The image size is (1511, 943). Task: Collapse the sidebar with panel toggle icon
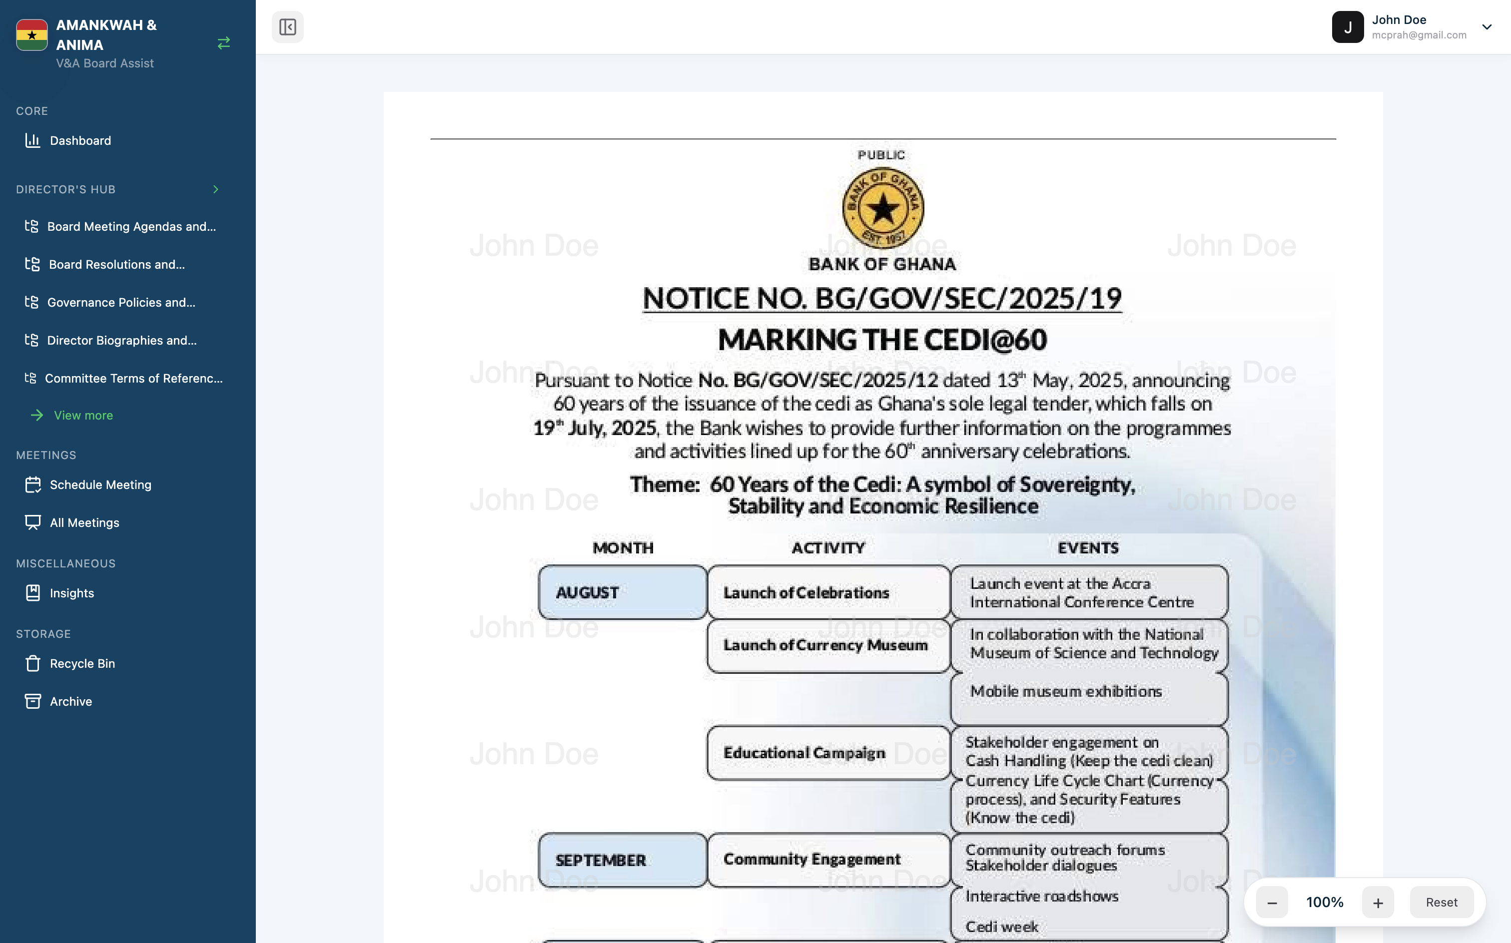click(288, 27)
